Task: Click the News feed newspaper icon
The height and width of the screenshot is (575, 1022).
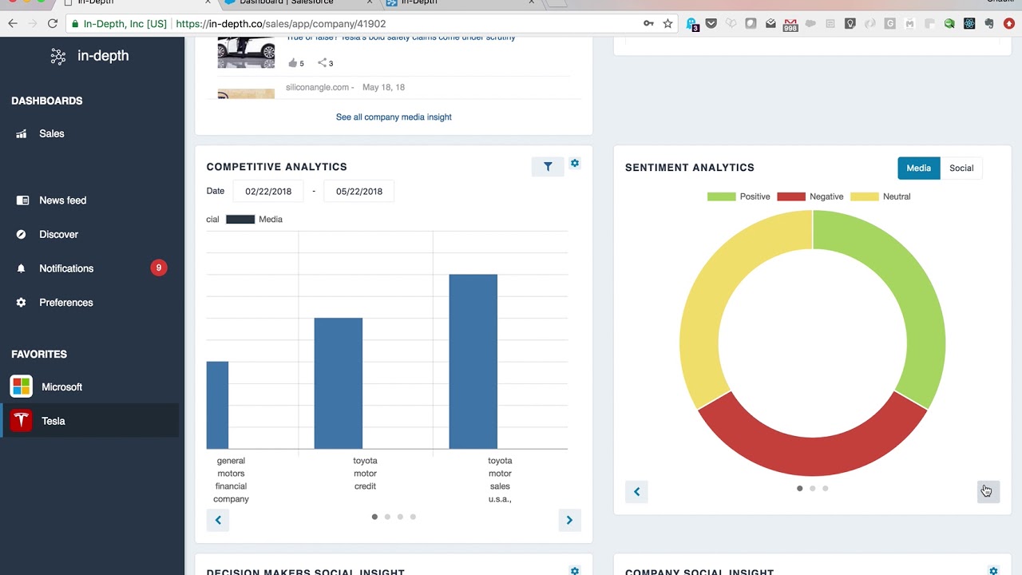Action: click(22, 200)
